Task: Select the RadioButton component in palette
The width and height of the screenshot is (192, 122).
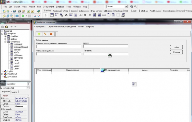Action: 90,15
